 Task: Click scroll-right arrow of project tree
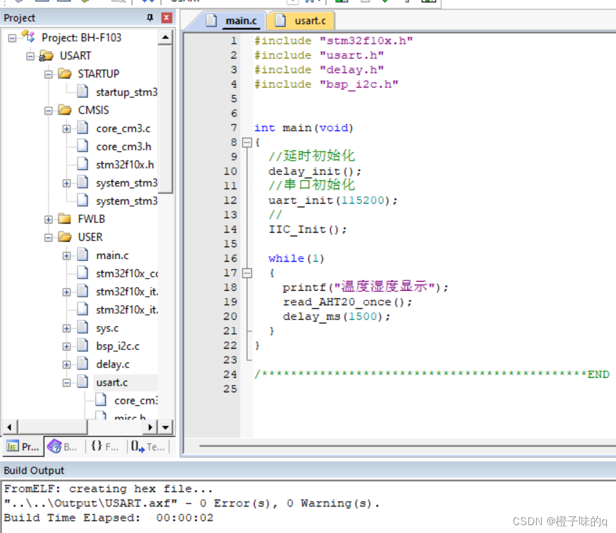point(151,427)
